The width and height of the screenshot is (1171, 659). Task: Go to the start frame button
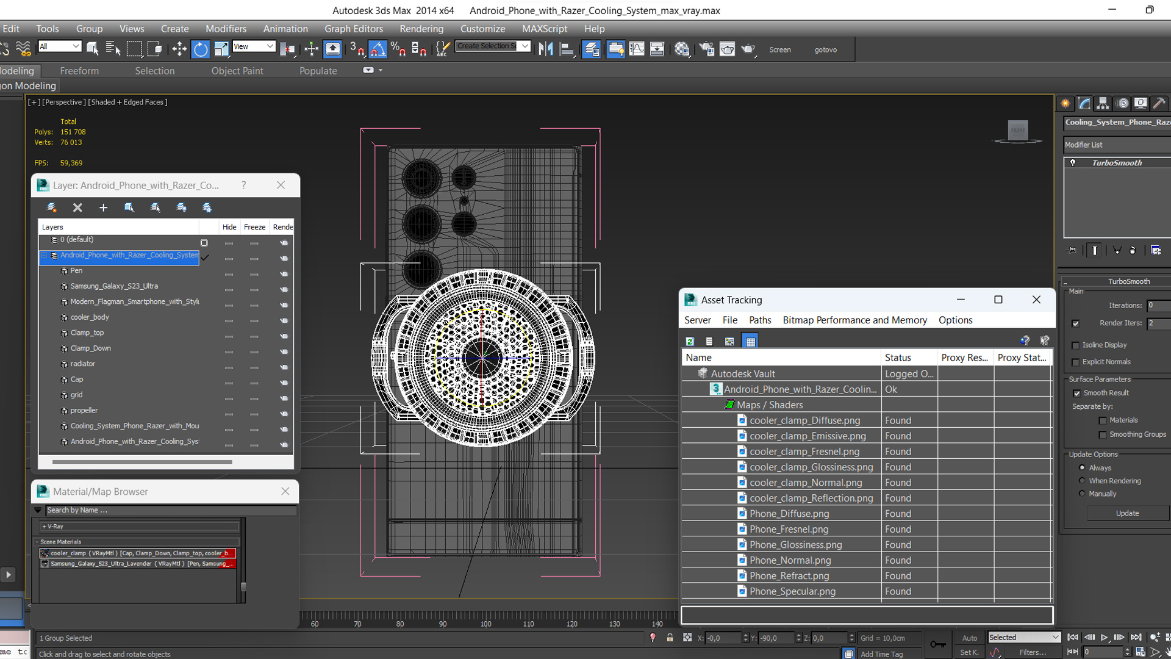(x=1073, y=638)
